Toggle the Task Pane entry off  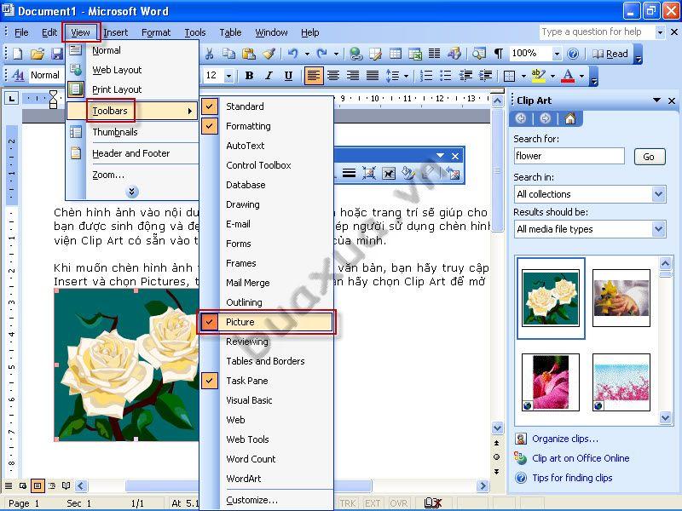pyautogui.click(x=266, y=381)
